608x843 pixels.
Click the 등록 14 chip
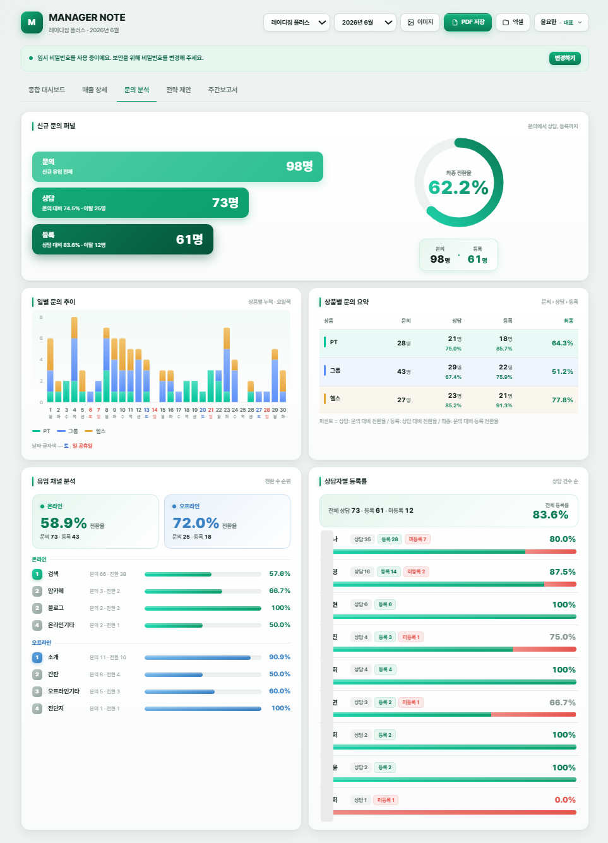tap(388, 571)
